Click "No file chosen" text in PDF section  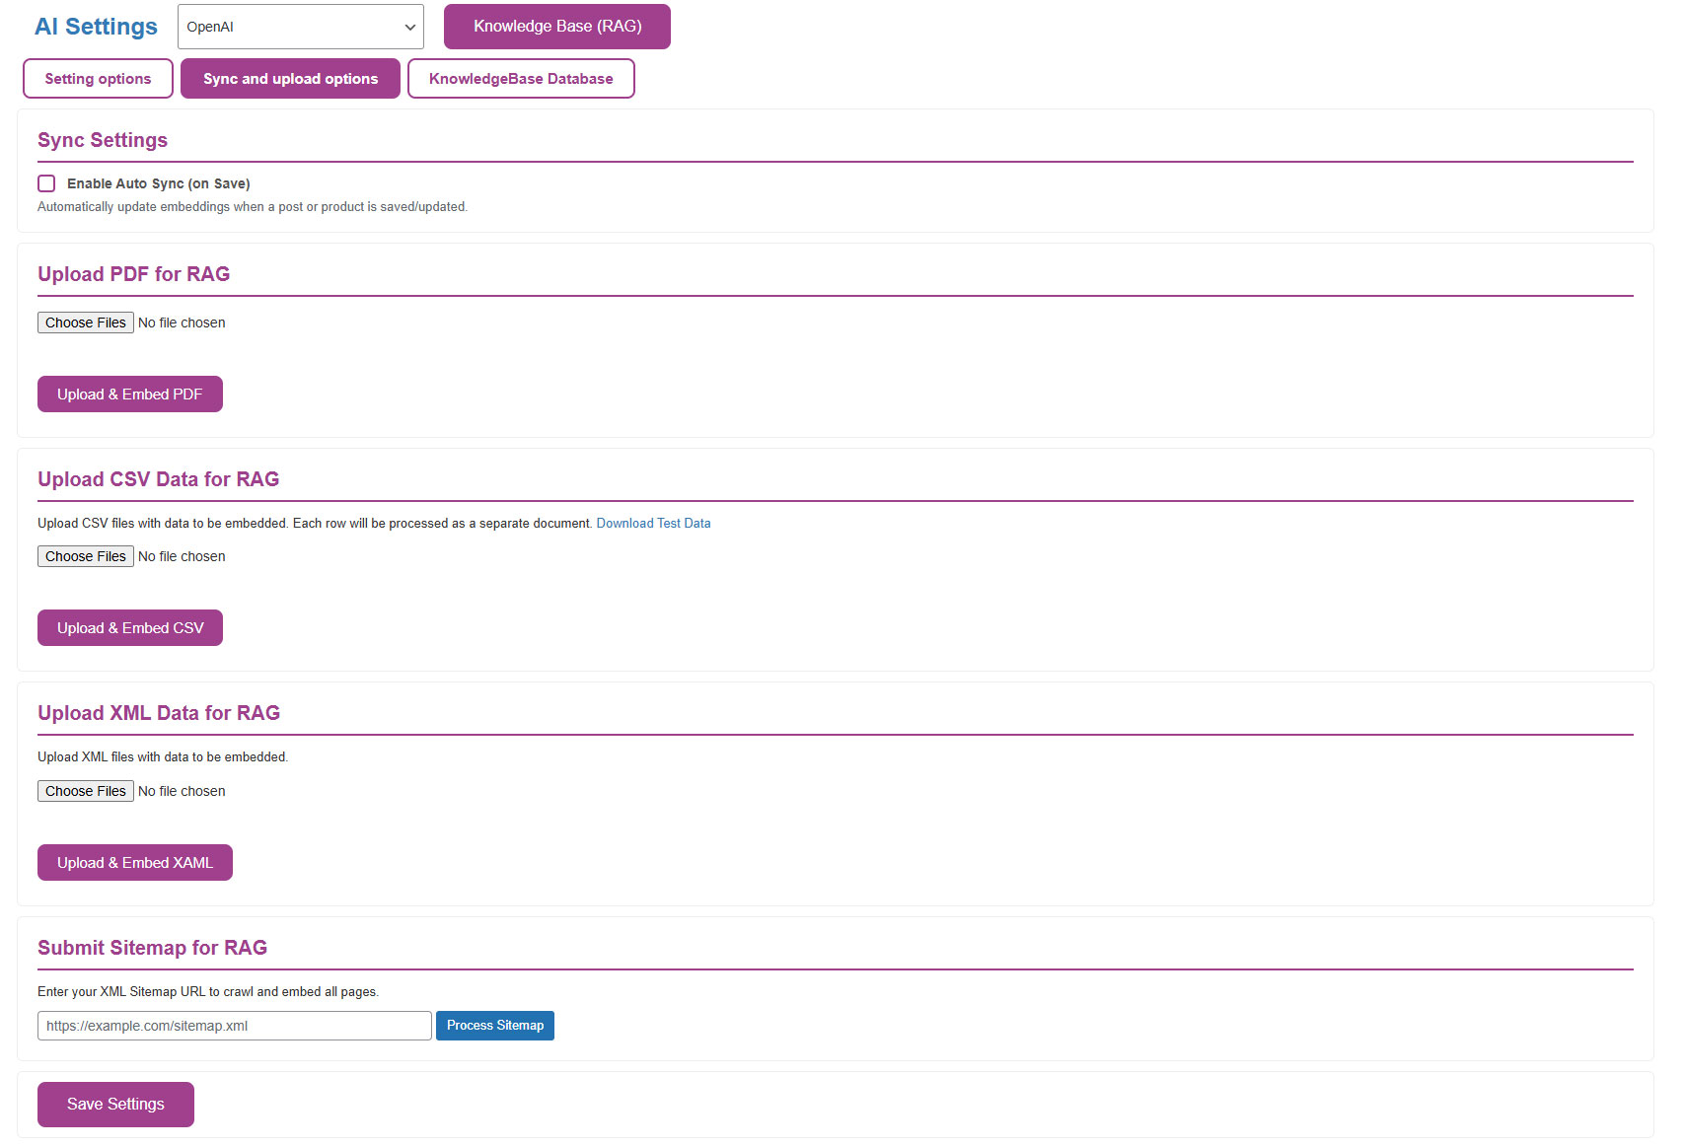click(x=182, y=323)
